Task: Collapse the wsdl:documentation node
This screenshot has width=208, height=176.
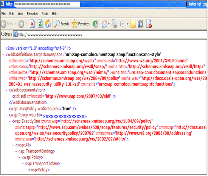Action: coord(6,90)
